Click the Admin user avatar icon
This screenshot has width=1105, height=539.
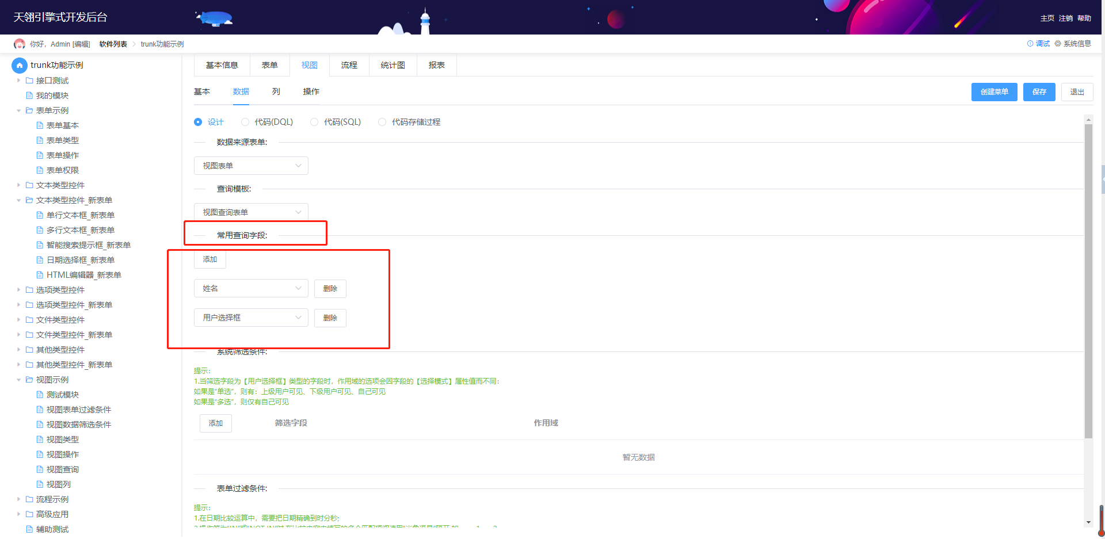[x=20, y=44]
